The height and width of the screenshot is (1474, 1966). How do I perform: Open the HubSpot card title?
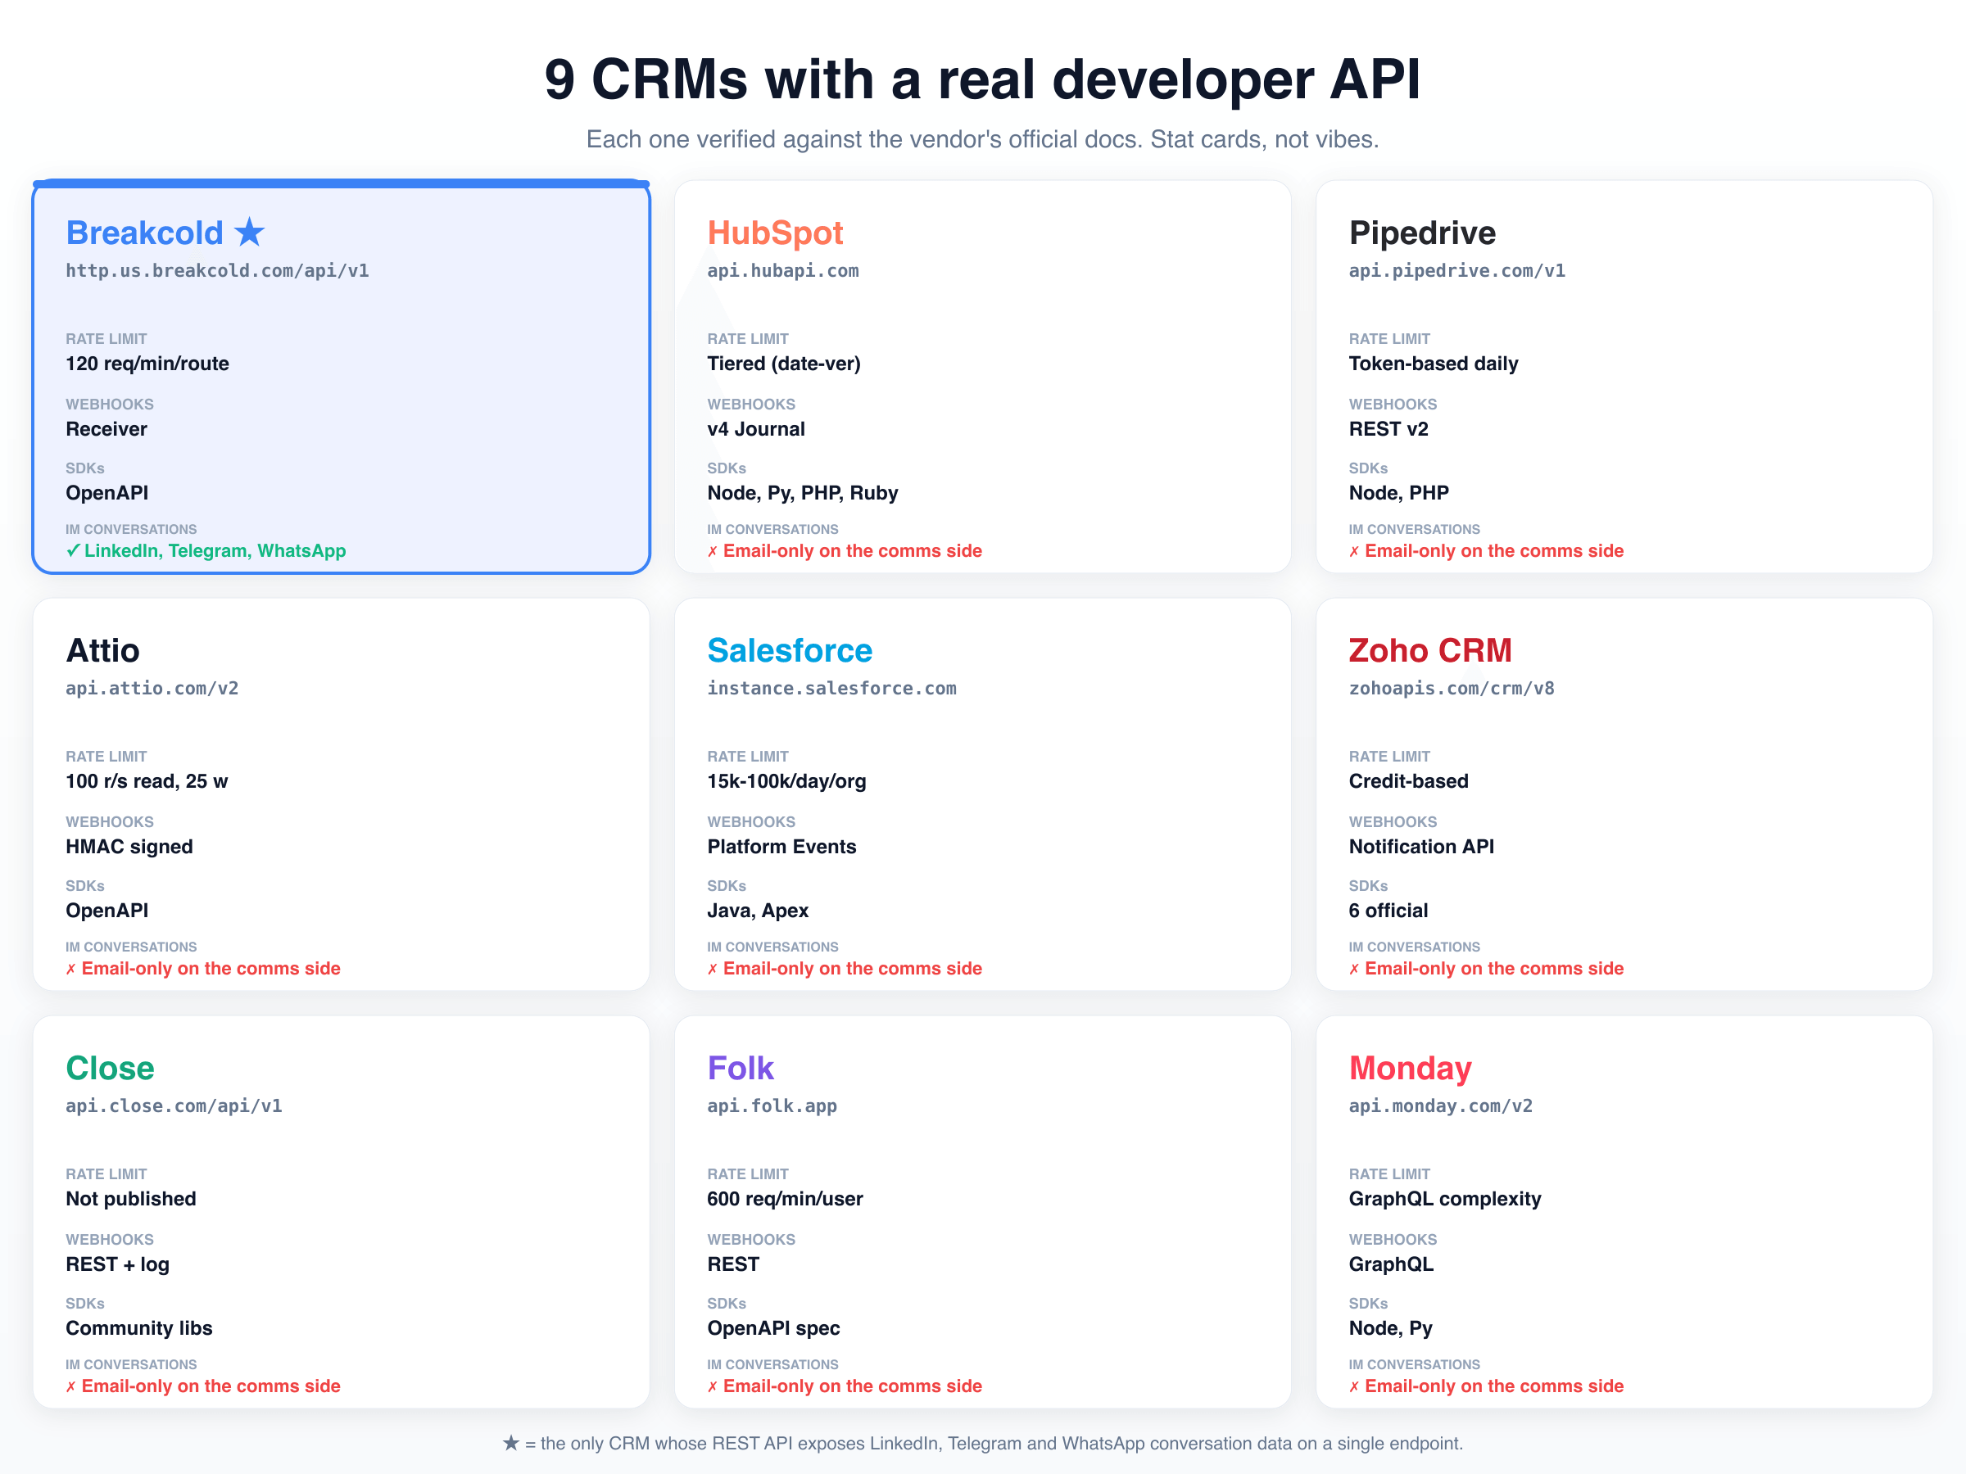(x=775, y=233)
